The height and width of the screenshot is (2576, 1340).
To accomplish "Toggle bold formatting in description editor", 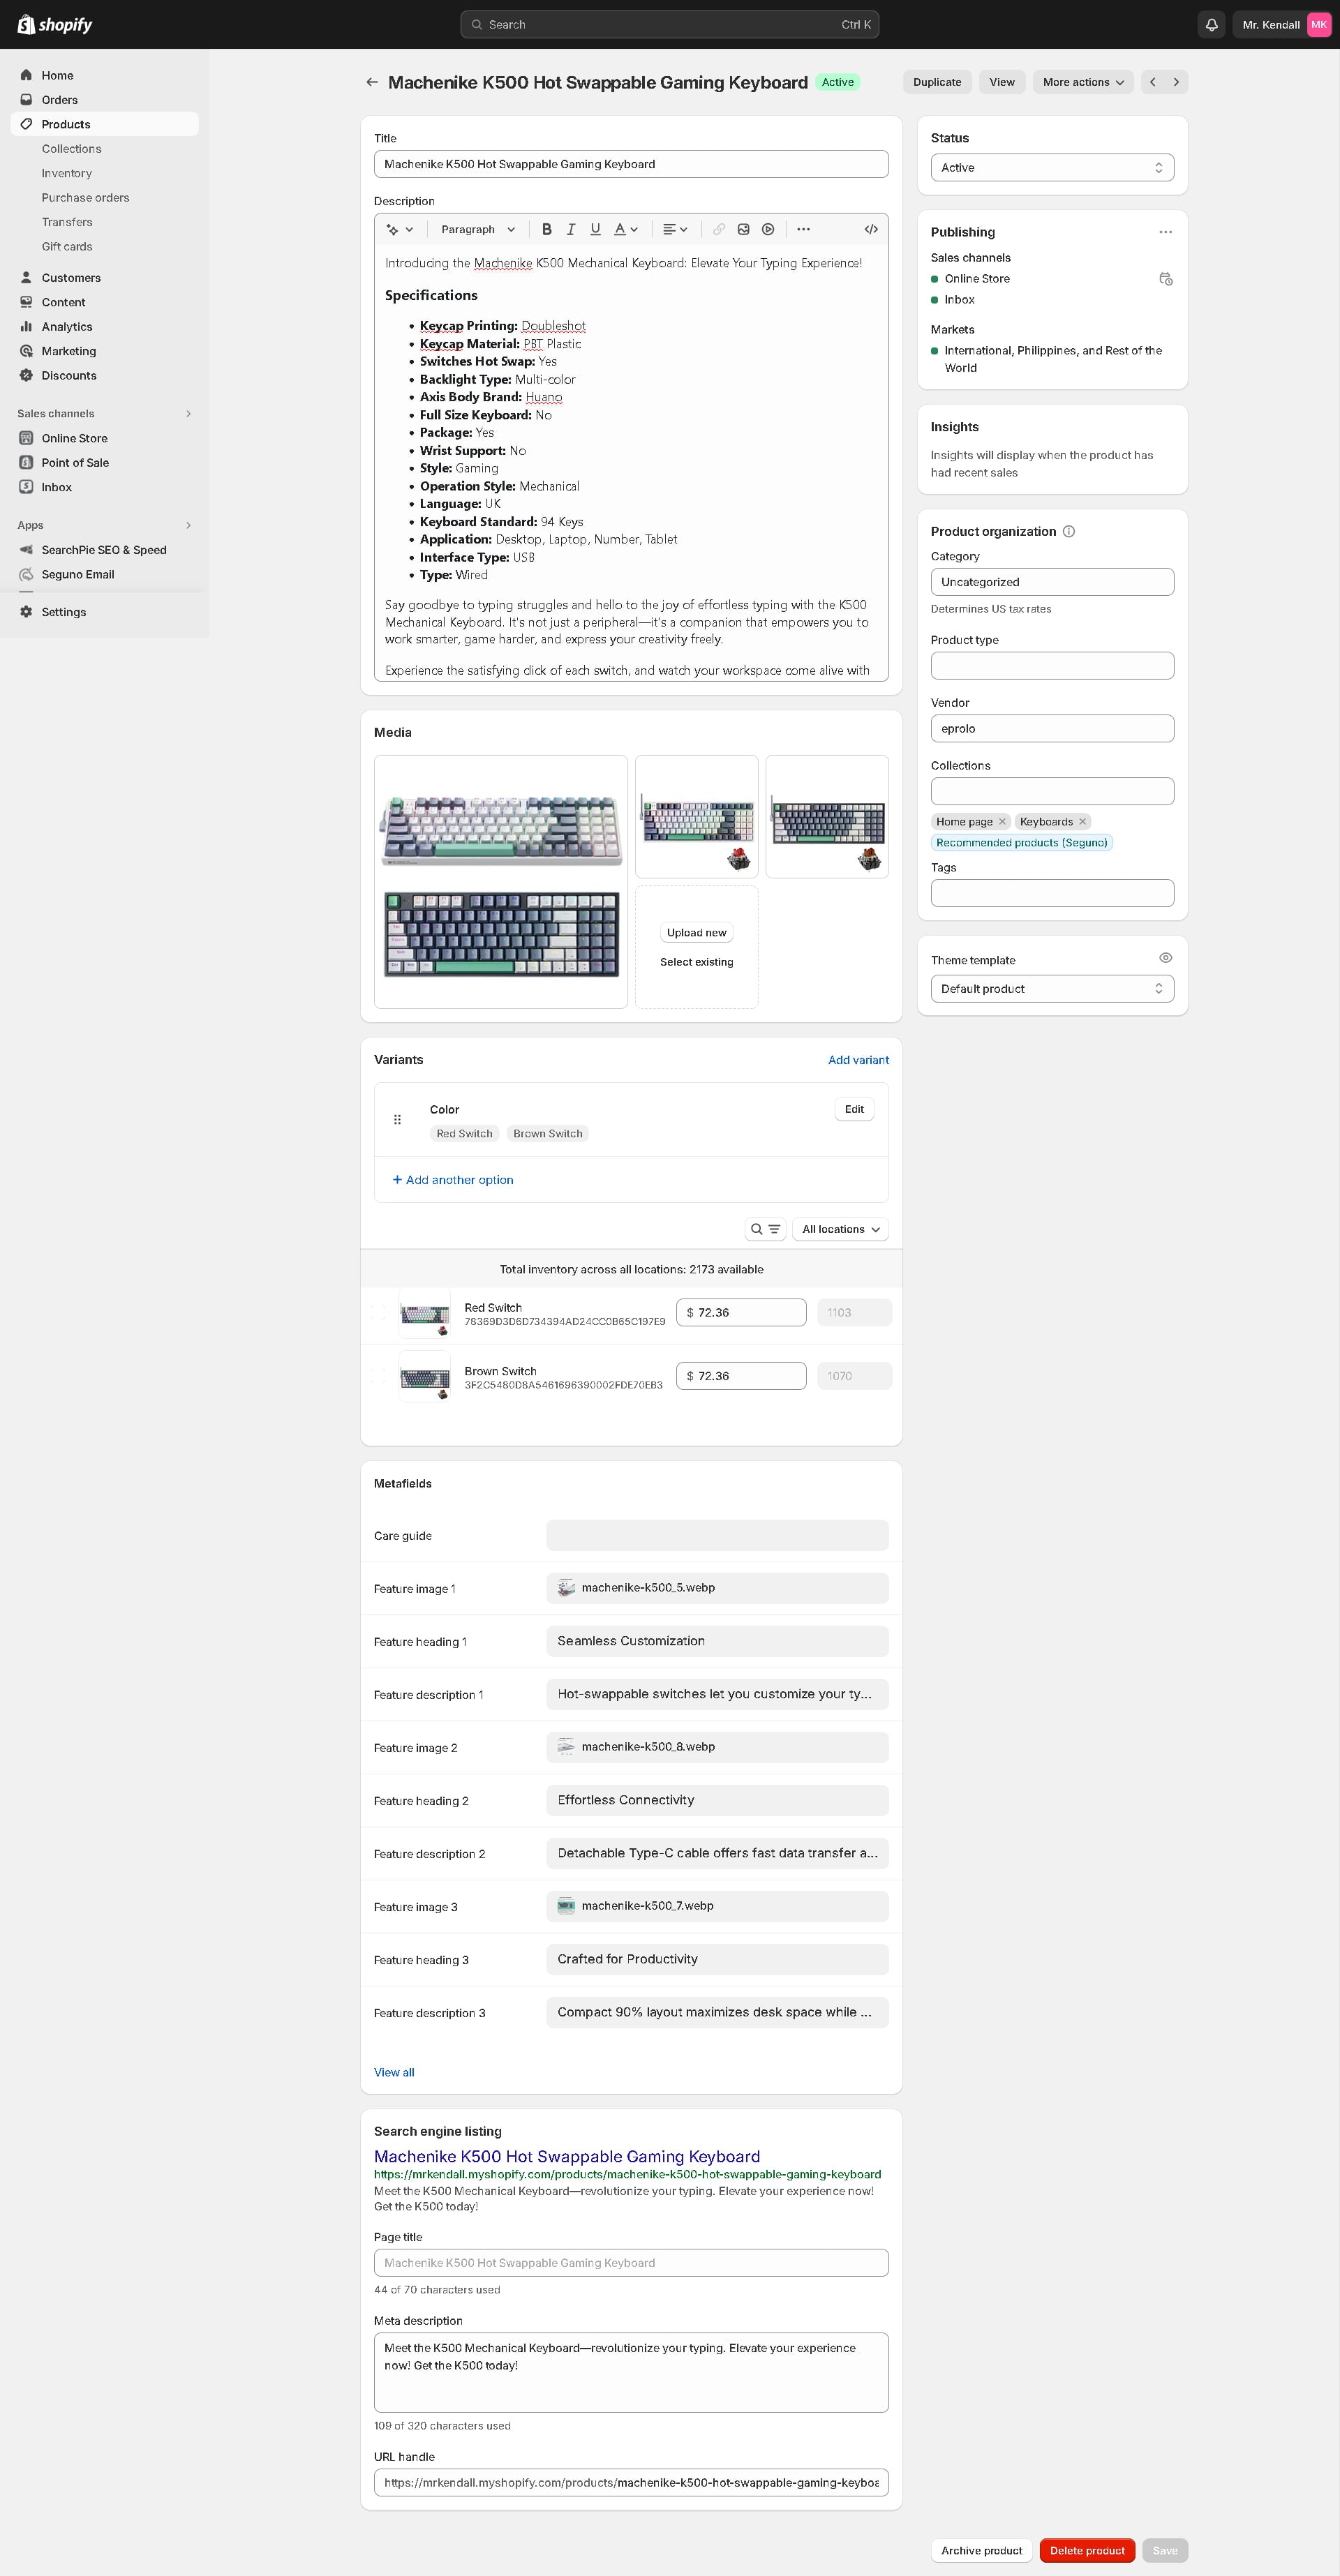I will [x=546, y=229].
